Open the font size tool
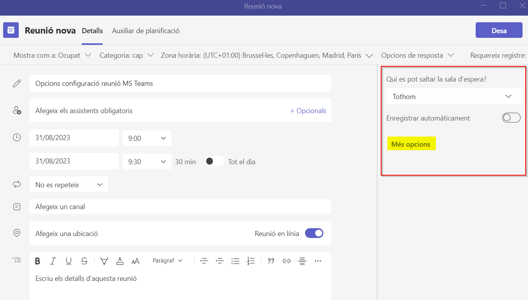The width and height of the screenshot is (528, 300). [136, 261]
